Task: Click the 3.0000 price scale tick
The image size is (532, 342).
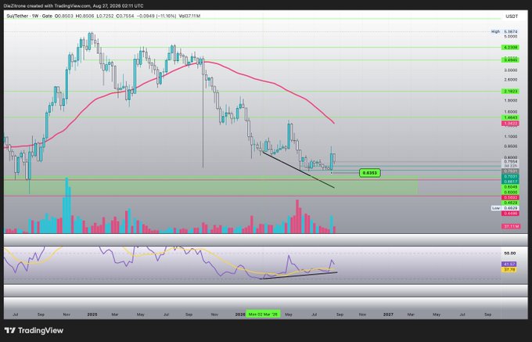Action: pos(511,70)
